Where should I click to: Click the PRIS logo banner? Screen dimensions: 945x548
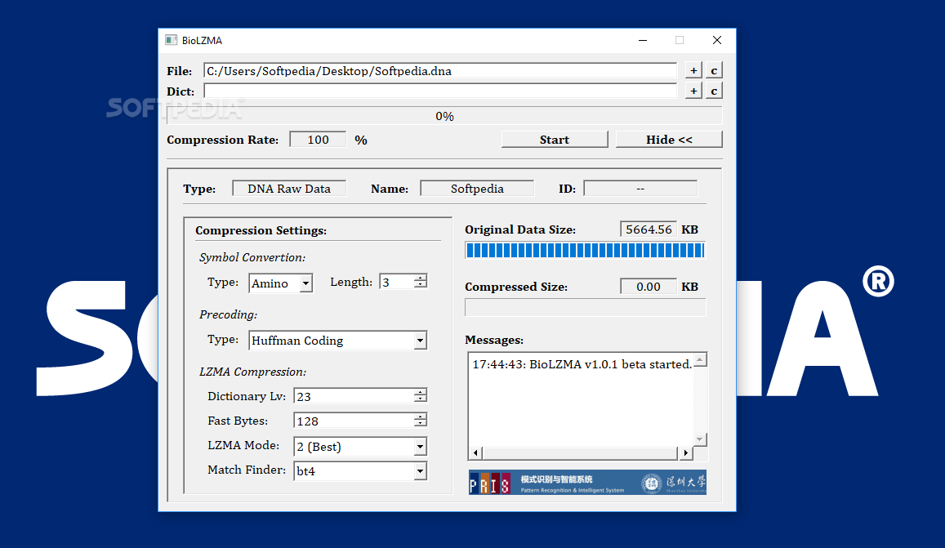point(587,483)
